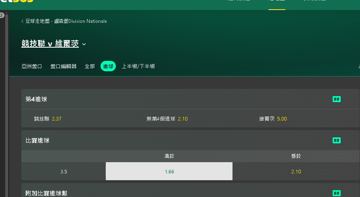Select 低於 3.5 odds 2.10
The image size is (360, 197).
click(296, 171)
